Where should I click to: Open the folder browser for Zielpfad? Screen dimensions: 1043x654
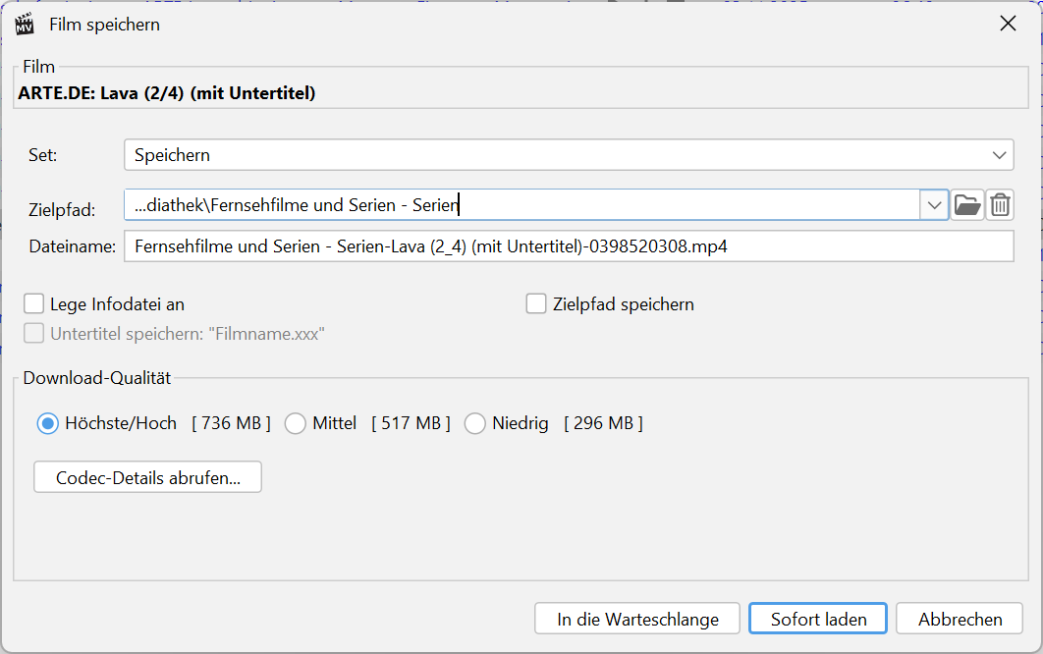[x=966, y=205]
